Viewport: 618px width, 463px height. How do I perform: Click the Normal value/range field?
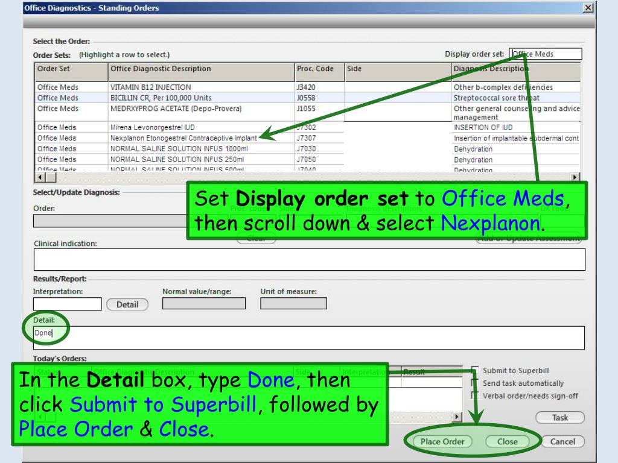click(x=204, y=303)
